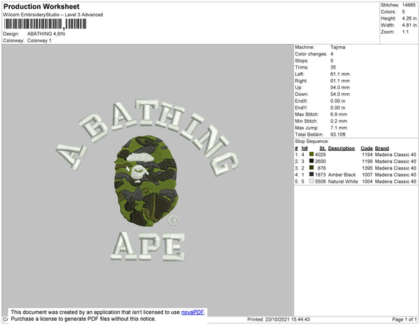
Task: Select the 'Colorway 1' value
Action: (39, 41)
